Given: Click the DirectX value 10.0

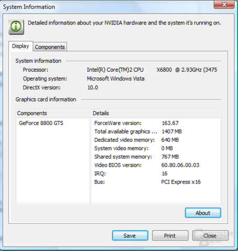Looking at the screenshot, I should (x=93, y=87).
